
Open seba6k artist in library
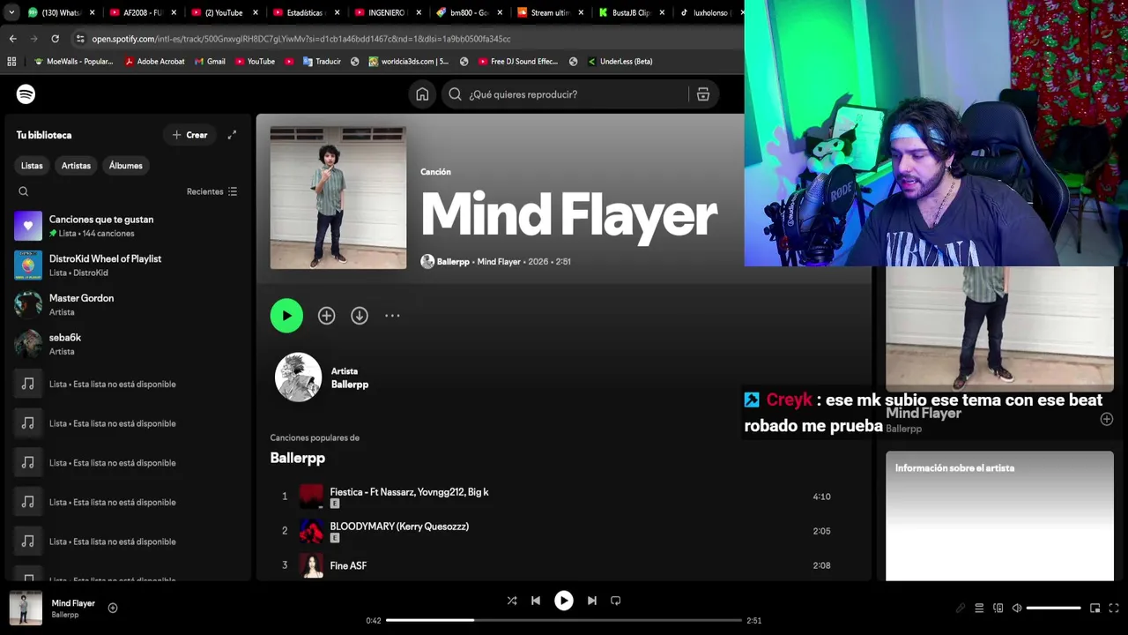(x=128, y=344)
